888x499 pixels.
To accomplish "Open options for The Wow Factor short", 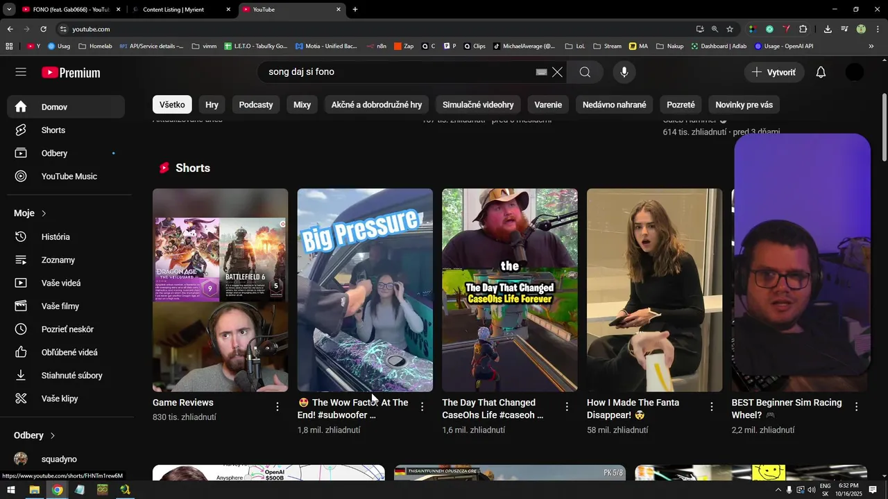I will coord(422,407).
